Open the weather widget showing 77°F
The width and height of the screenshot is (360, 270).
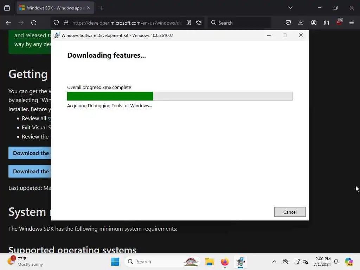pyautogui.click(x=25, y=262)
